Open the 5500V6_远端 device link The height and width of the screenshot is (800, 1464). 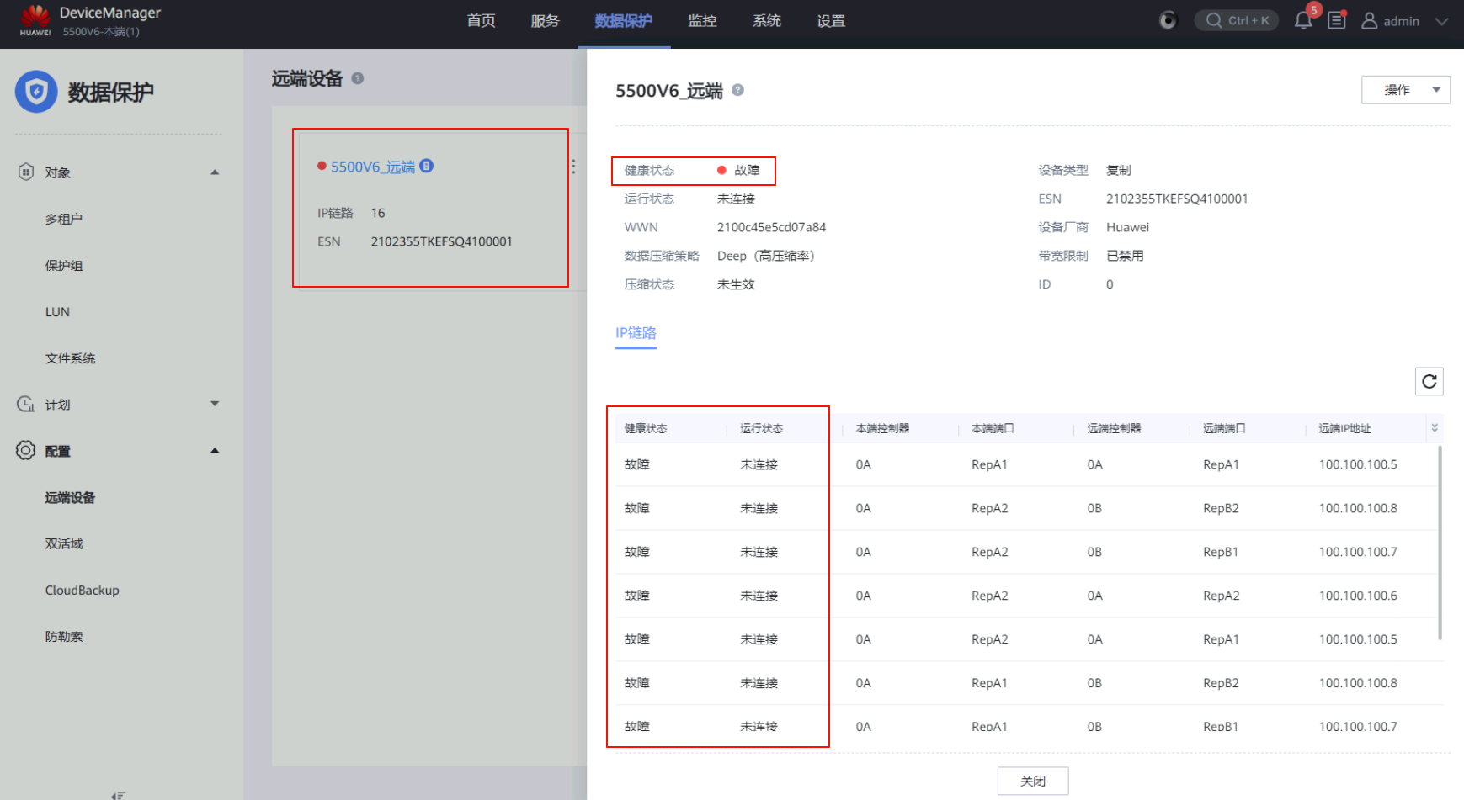372,167
